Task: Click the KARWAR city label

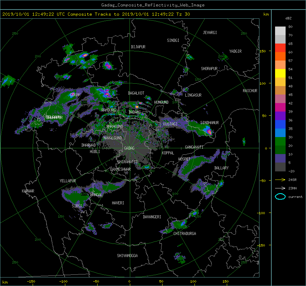Action: 28,191
